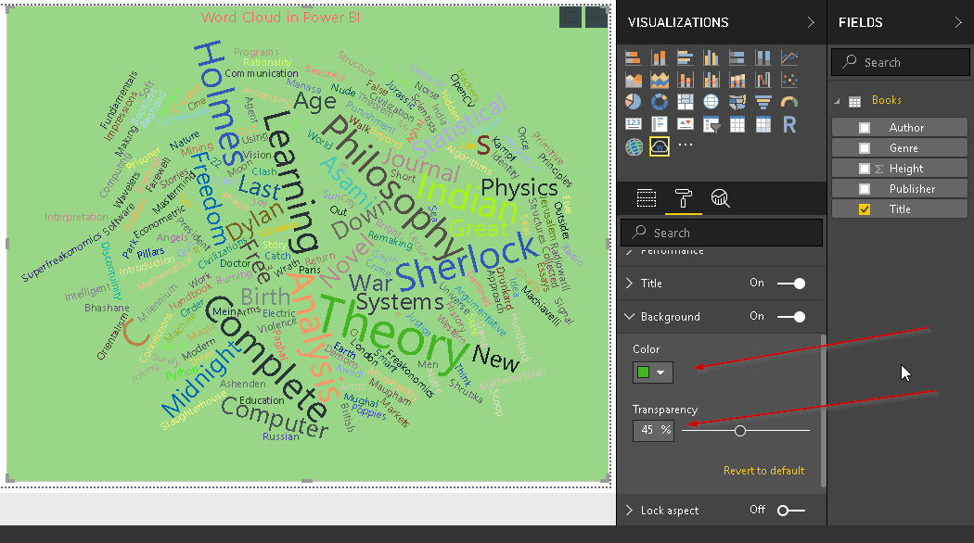Select the R script visual
974x543 pixels.
[789, 124]
